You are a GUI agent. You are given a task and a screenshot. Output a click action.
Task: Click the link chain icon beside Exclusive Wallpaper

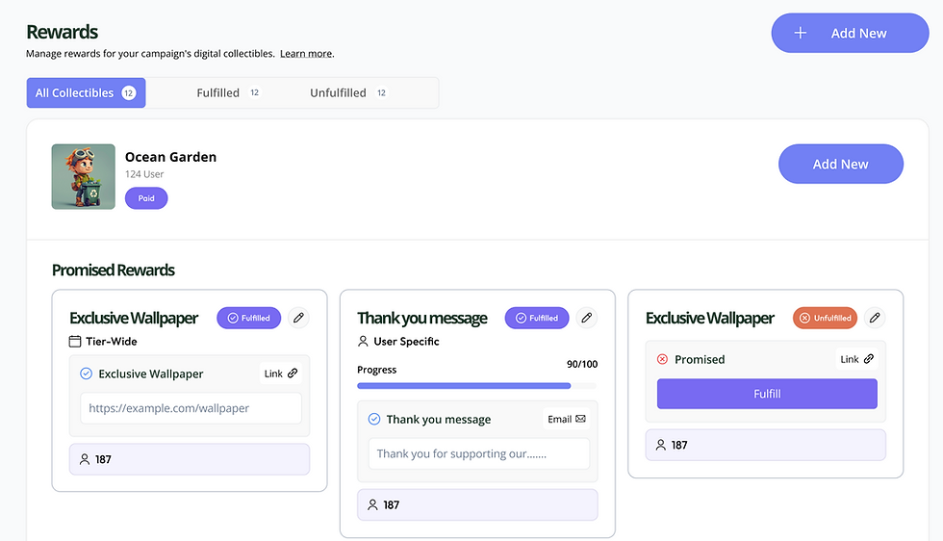(x=293, y=374)
